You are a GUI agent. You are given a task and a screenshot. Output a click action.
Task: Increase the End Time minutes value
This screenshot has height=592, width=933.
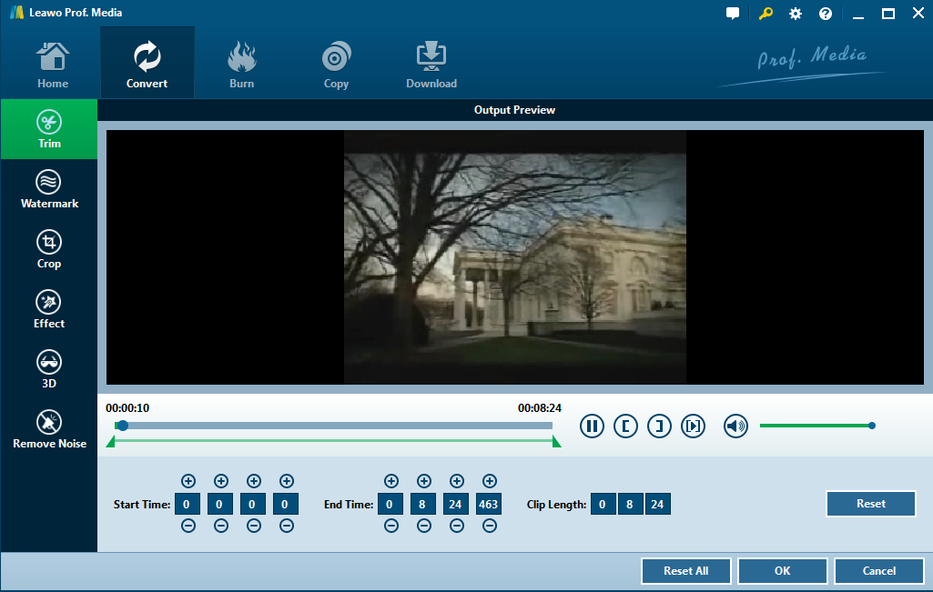click(424, 481)
